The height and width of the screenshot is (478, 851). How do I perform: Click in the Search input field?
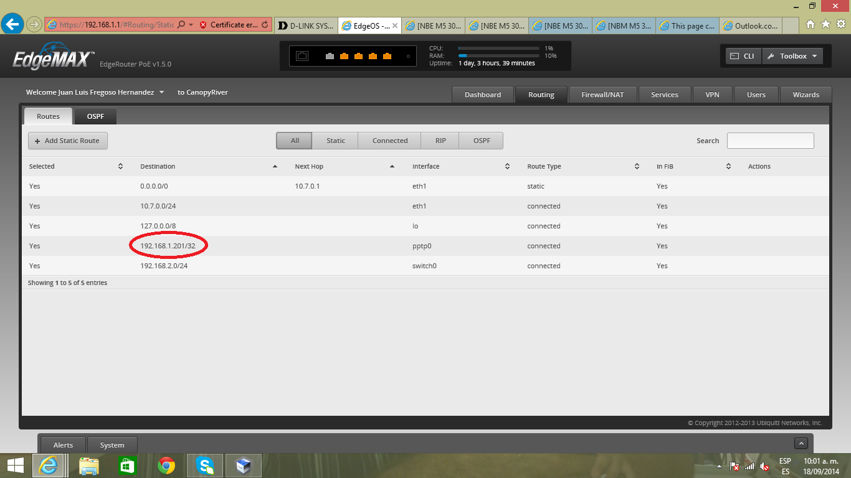(x=770, y=141)
